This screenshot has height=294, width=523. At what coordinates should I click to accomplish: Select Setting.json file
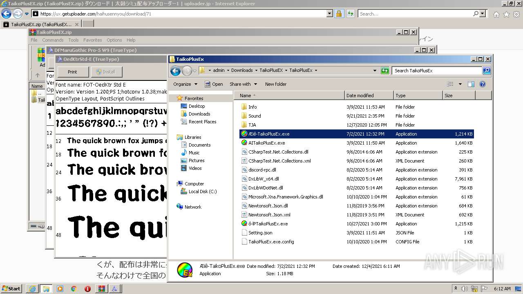tap(260, 233)
